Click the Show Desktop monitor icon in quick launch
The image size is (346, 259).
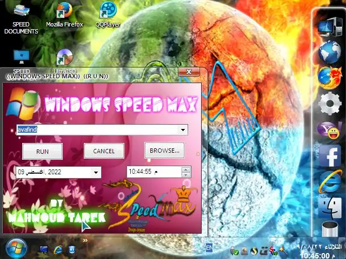coord(44,249)
